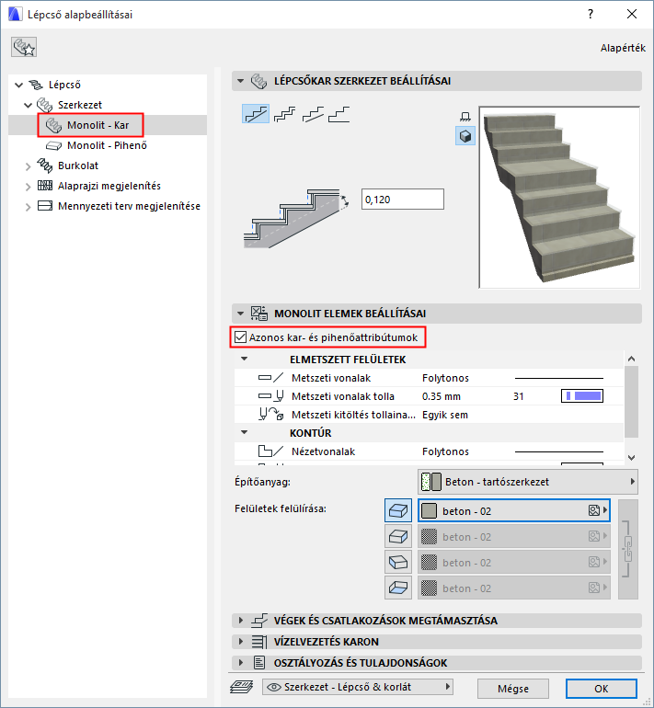
Task: Click the attribute list scroll down arrow
Action: click(631, 457)
